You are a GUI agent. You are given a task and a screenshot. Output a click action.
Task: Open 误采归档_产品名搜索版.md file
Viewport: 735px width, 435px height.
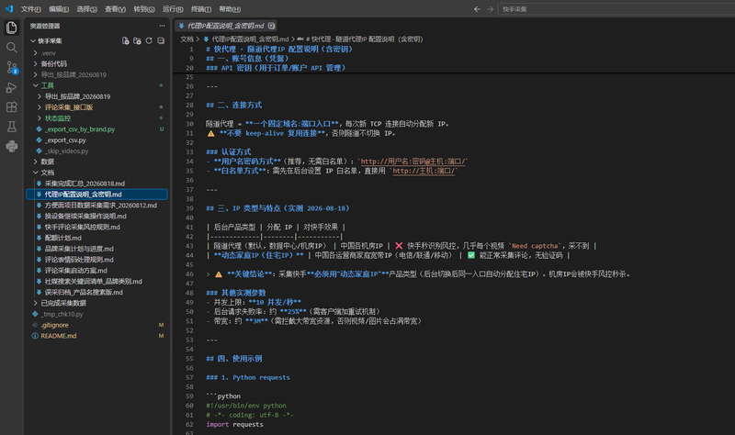click(x=96, y=292)
